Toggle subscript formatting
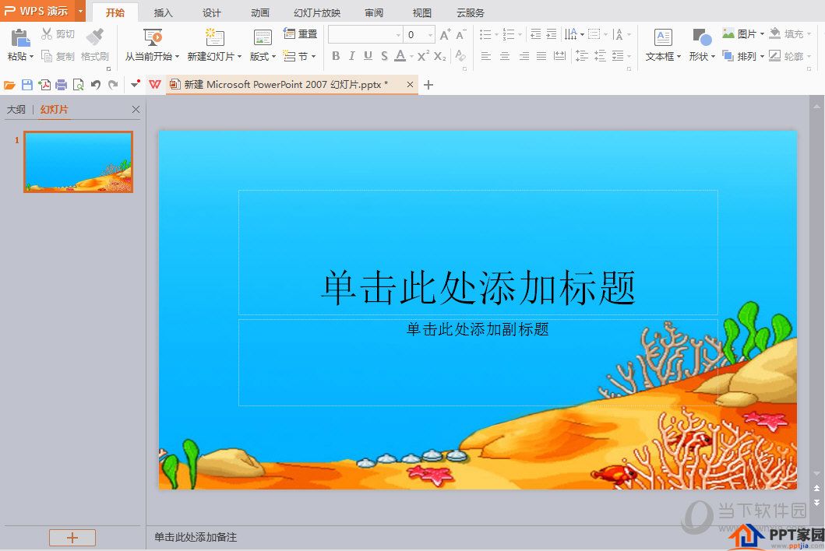Screen dimensions: 825x551 click(x=440, y=56)
